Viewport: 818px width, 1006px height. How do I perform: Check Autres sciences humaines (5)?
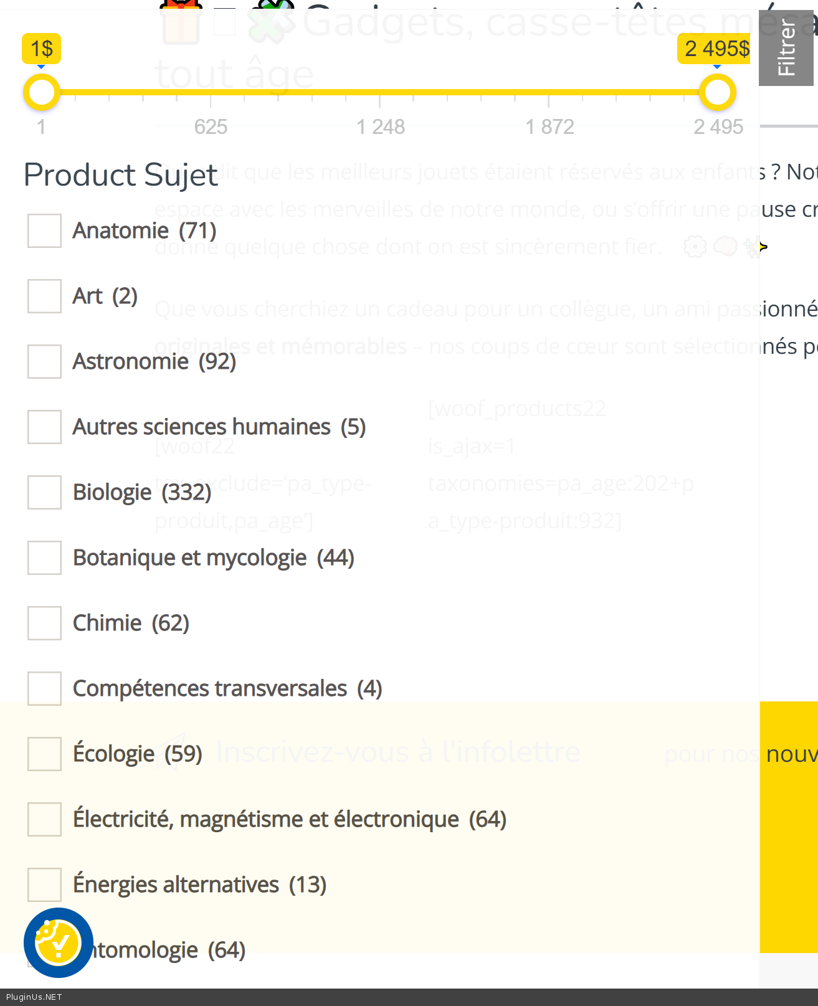[44, 427]
